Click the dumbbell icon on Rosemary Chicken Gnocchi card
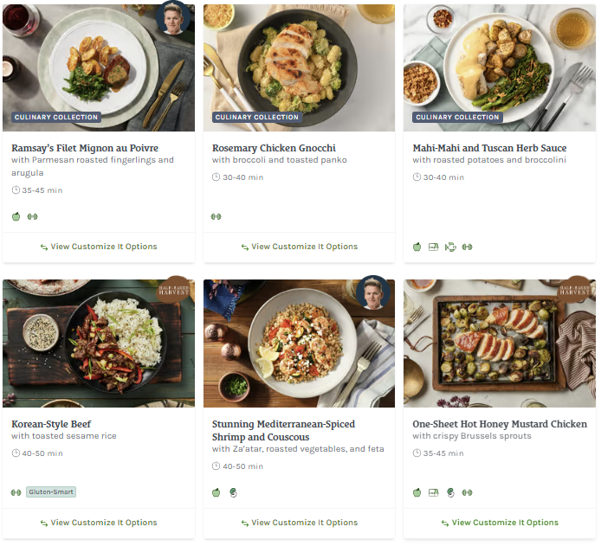Image resolution: width=601 pixels, height=546 pixels. (x=216, y=216)
